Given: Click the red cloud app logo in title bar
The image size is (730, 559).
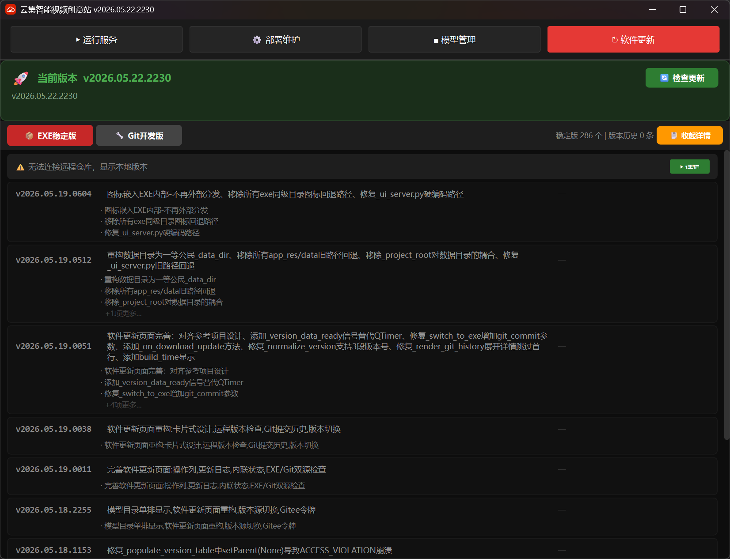Looking at the screenshot, I should [x=11, y=9].
